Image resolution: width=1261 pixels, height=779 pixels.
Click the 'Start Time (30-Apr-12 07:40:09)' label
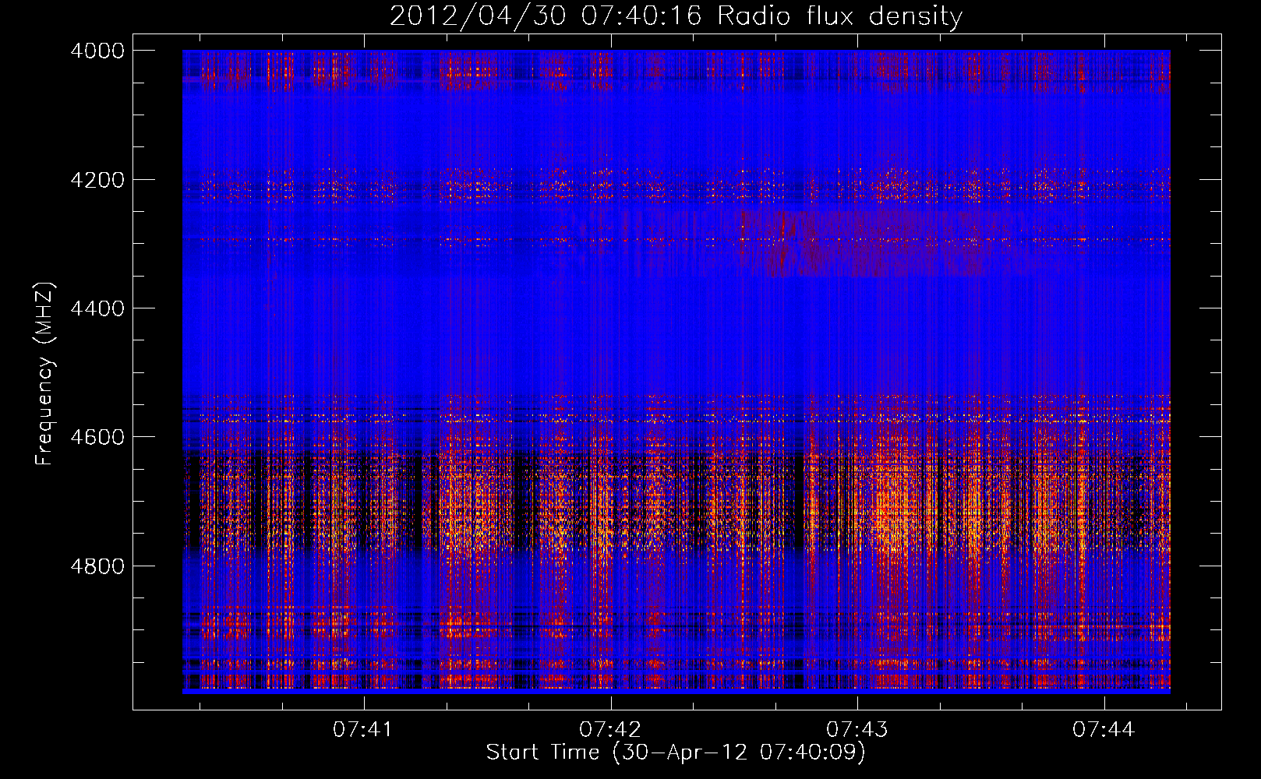676,753
